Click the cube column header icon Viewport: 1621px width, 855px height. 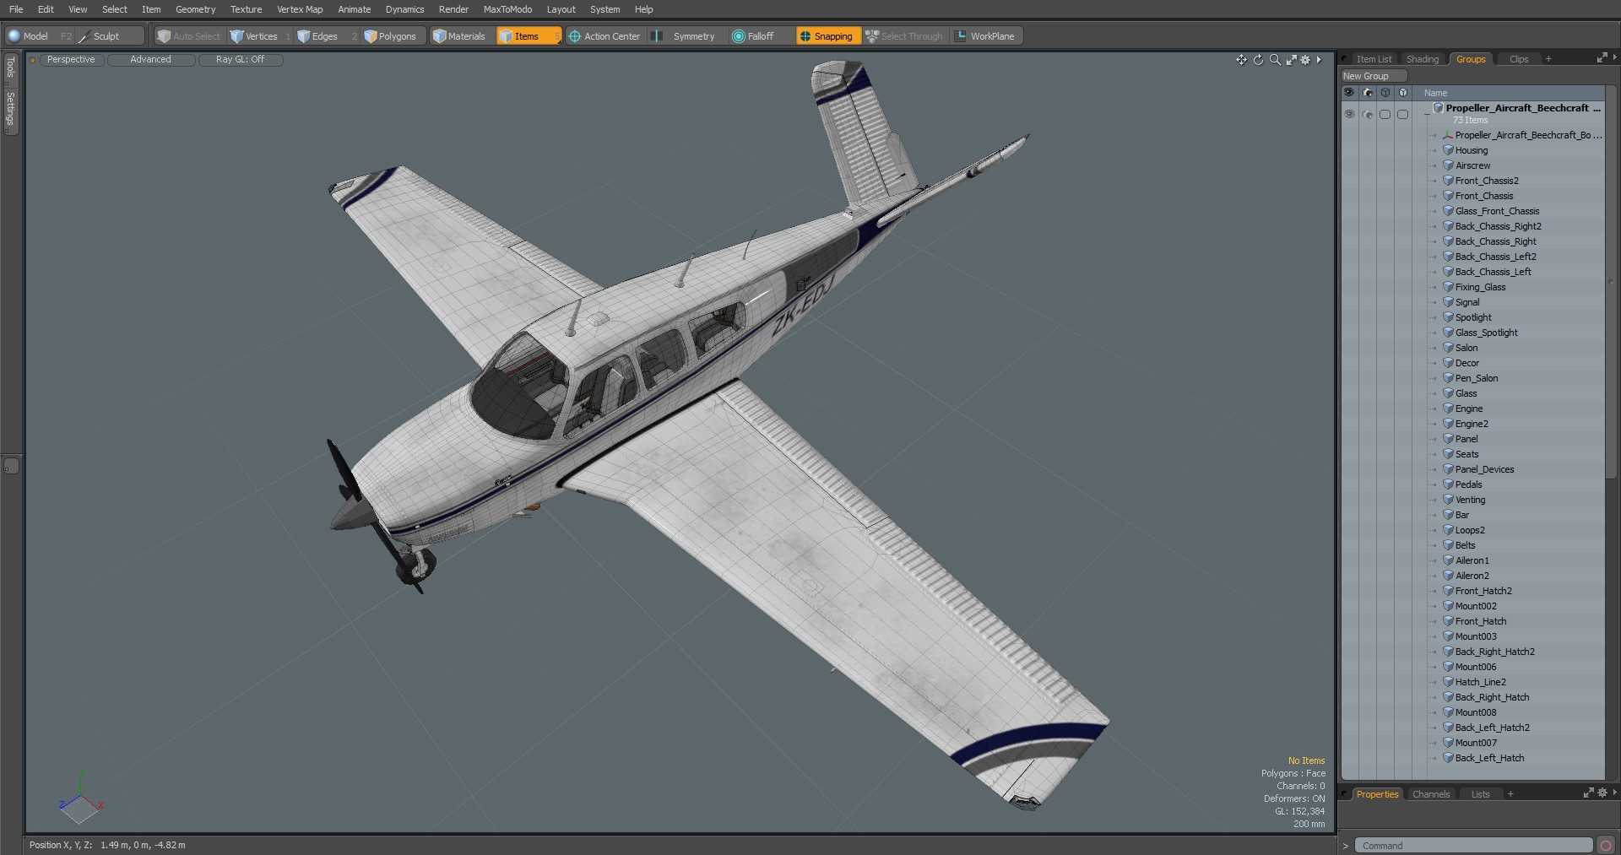1385,93
